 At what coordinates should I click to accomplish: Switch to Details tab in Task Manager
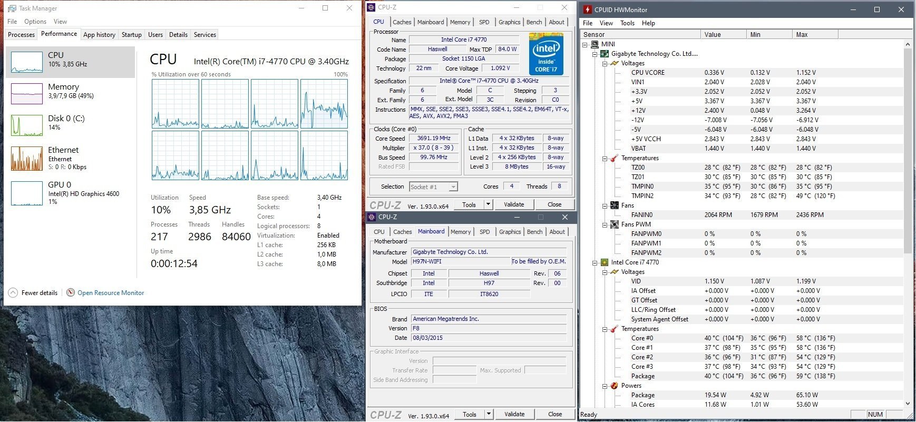(178, 35)
